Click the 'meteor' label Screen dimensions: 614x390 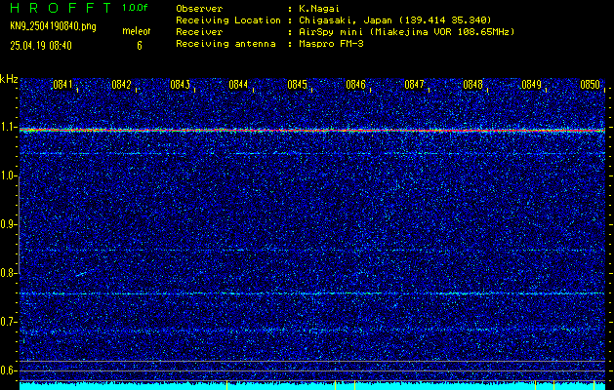coord(137,31)
